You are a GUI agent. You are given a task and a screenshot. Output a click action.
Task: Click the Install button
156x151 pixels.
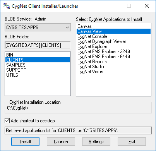25,142
